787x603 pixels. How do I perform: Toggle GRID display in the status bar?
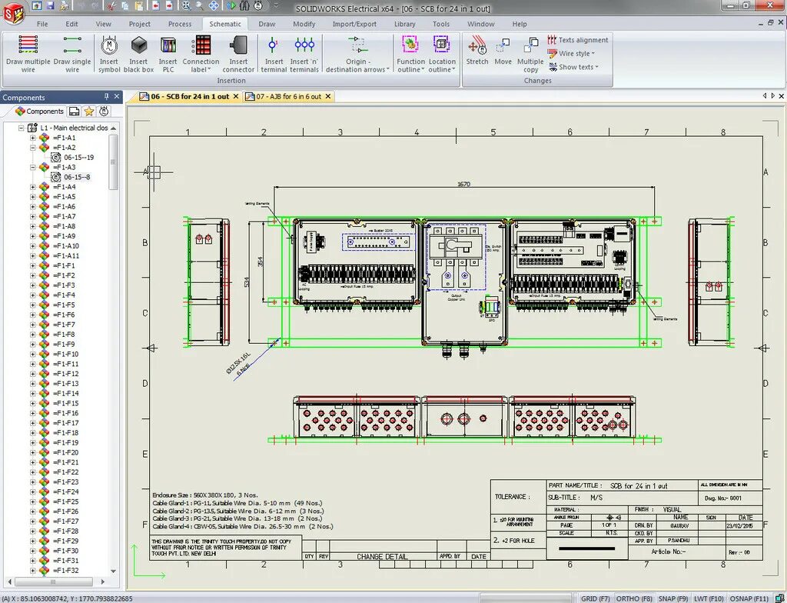[x=596, y=598]
